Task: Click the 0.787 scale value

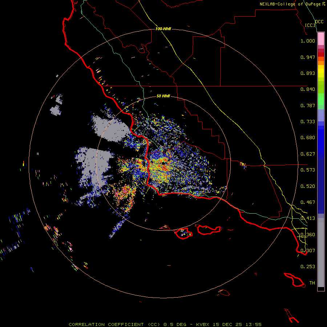Action: [x=308, y=105]
